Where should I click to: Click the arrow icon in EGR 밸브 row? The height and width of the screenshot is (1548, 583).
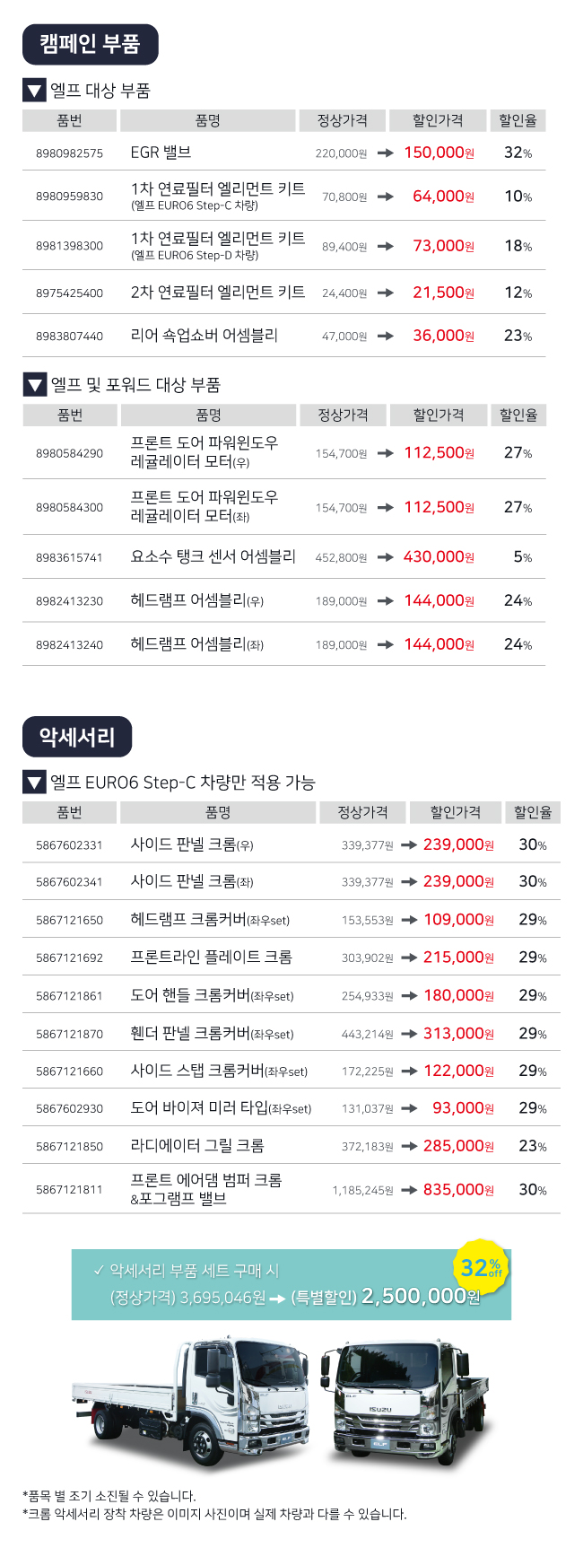point(386,153)
